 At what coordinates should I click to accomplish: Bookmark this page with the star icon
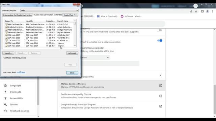(196, 11)
